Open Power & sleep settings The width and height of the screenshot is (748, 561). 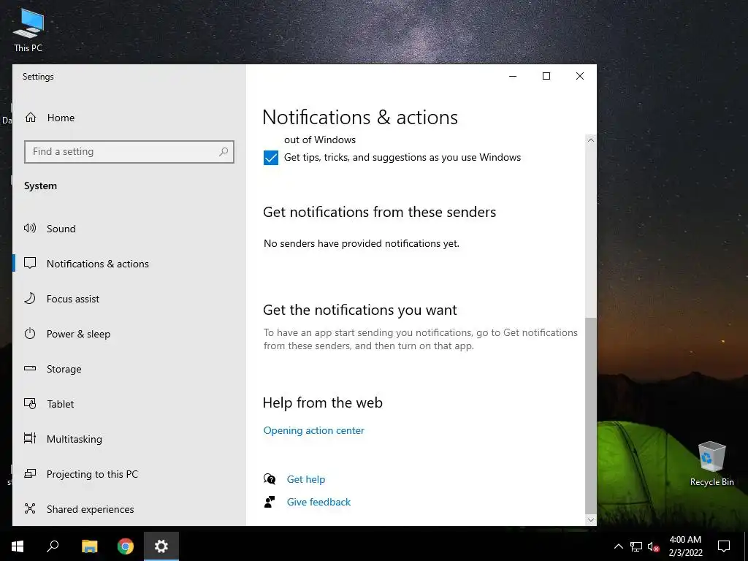tap(78, 334)
